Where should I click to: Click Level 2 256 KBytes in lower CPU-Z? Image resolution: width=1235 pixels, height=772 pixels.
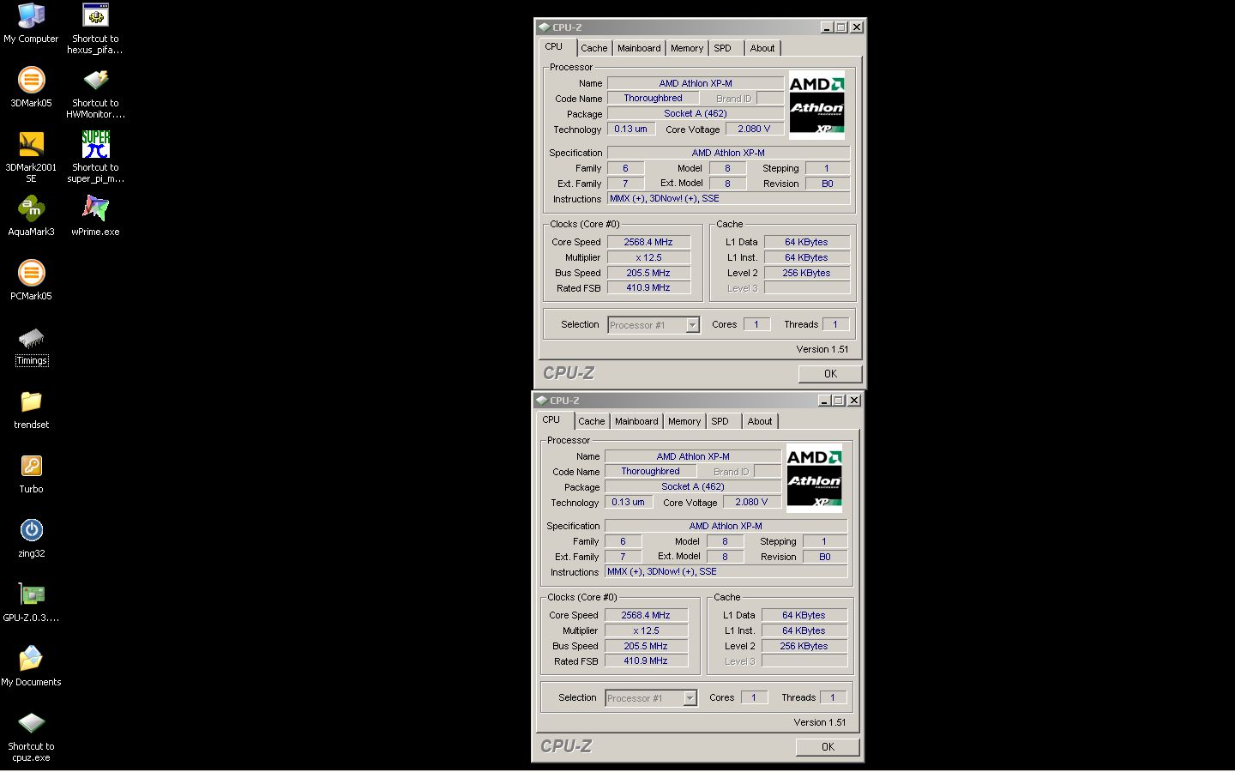(x=804, y=646)
